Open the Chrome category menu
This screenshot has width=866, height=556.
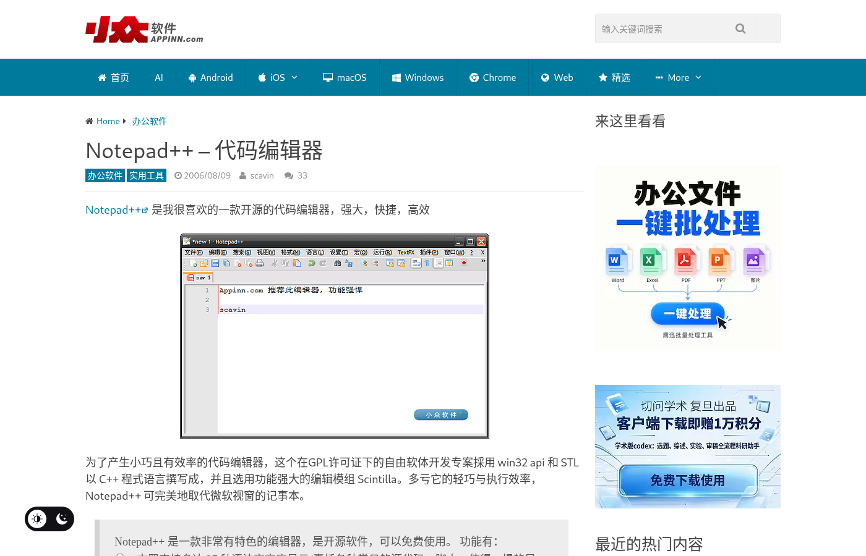click(x=492, y=77)
